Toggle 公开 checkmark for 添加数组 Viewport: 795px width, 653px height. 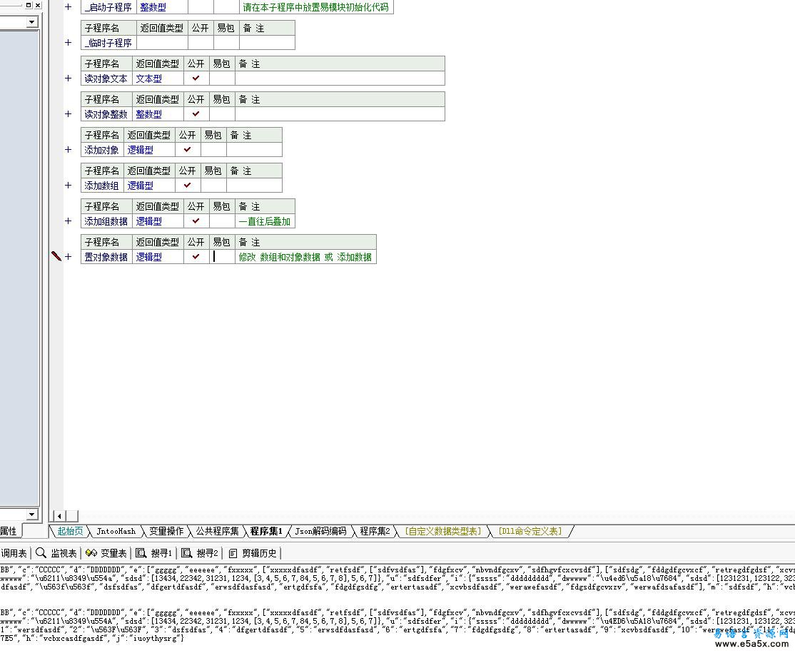coord(188,185)
